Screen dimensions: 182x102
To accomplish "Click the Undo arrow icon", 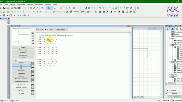I will [x=23, y=8].
